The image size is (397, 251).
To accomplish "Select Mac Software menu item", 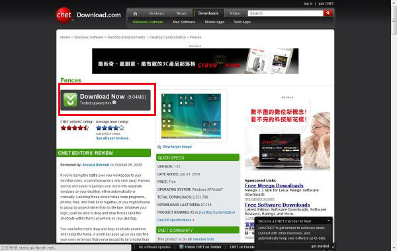I will [184, 22].
